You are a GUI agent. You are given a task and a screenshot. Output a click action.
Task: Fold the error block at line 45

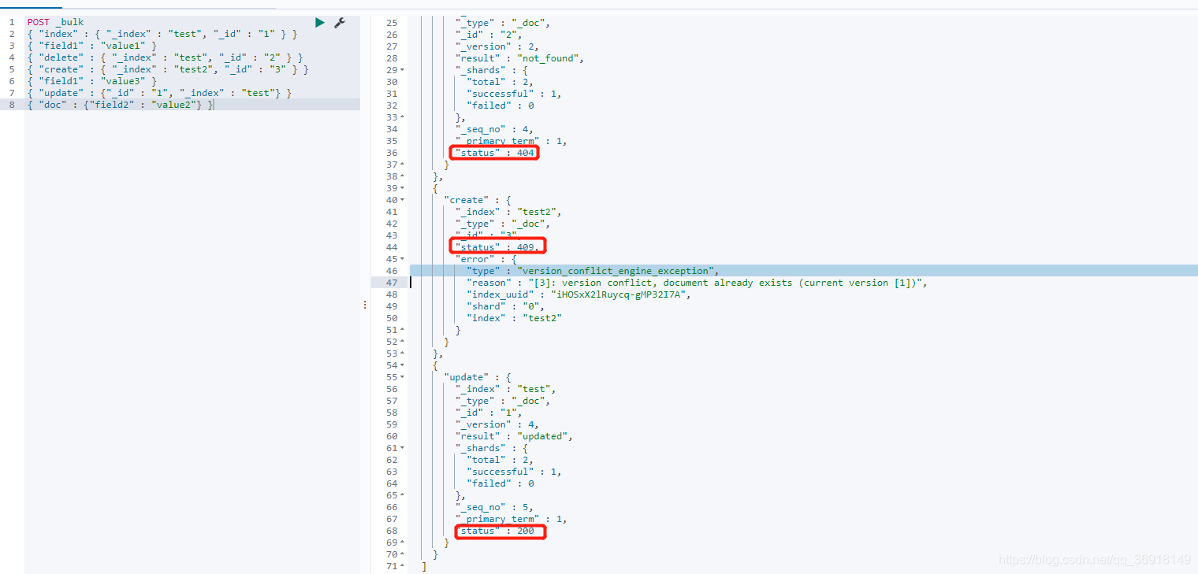[403, 259]
